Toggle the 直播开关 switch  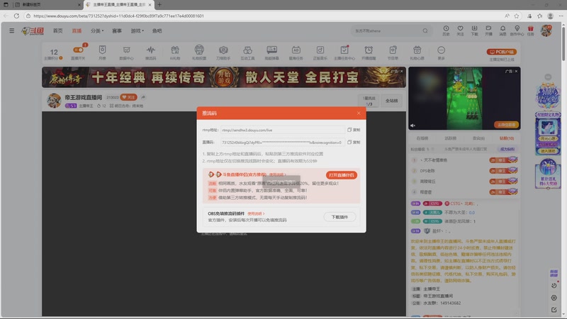(78, 50)
